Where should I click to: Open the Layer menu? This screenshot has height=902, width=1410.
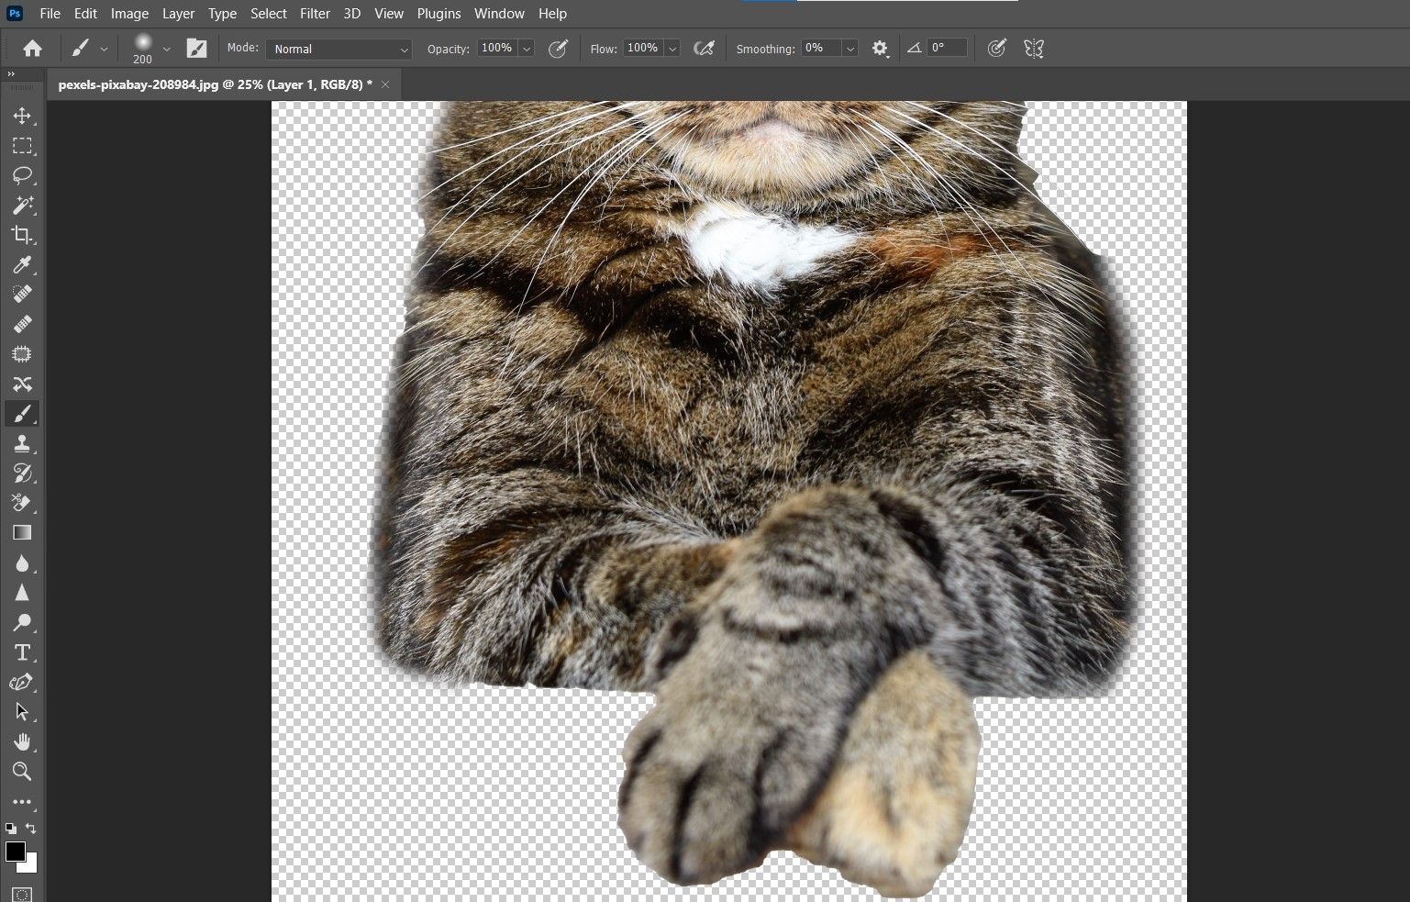(178, 14)
